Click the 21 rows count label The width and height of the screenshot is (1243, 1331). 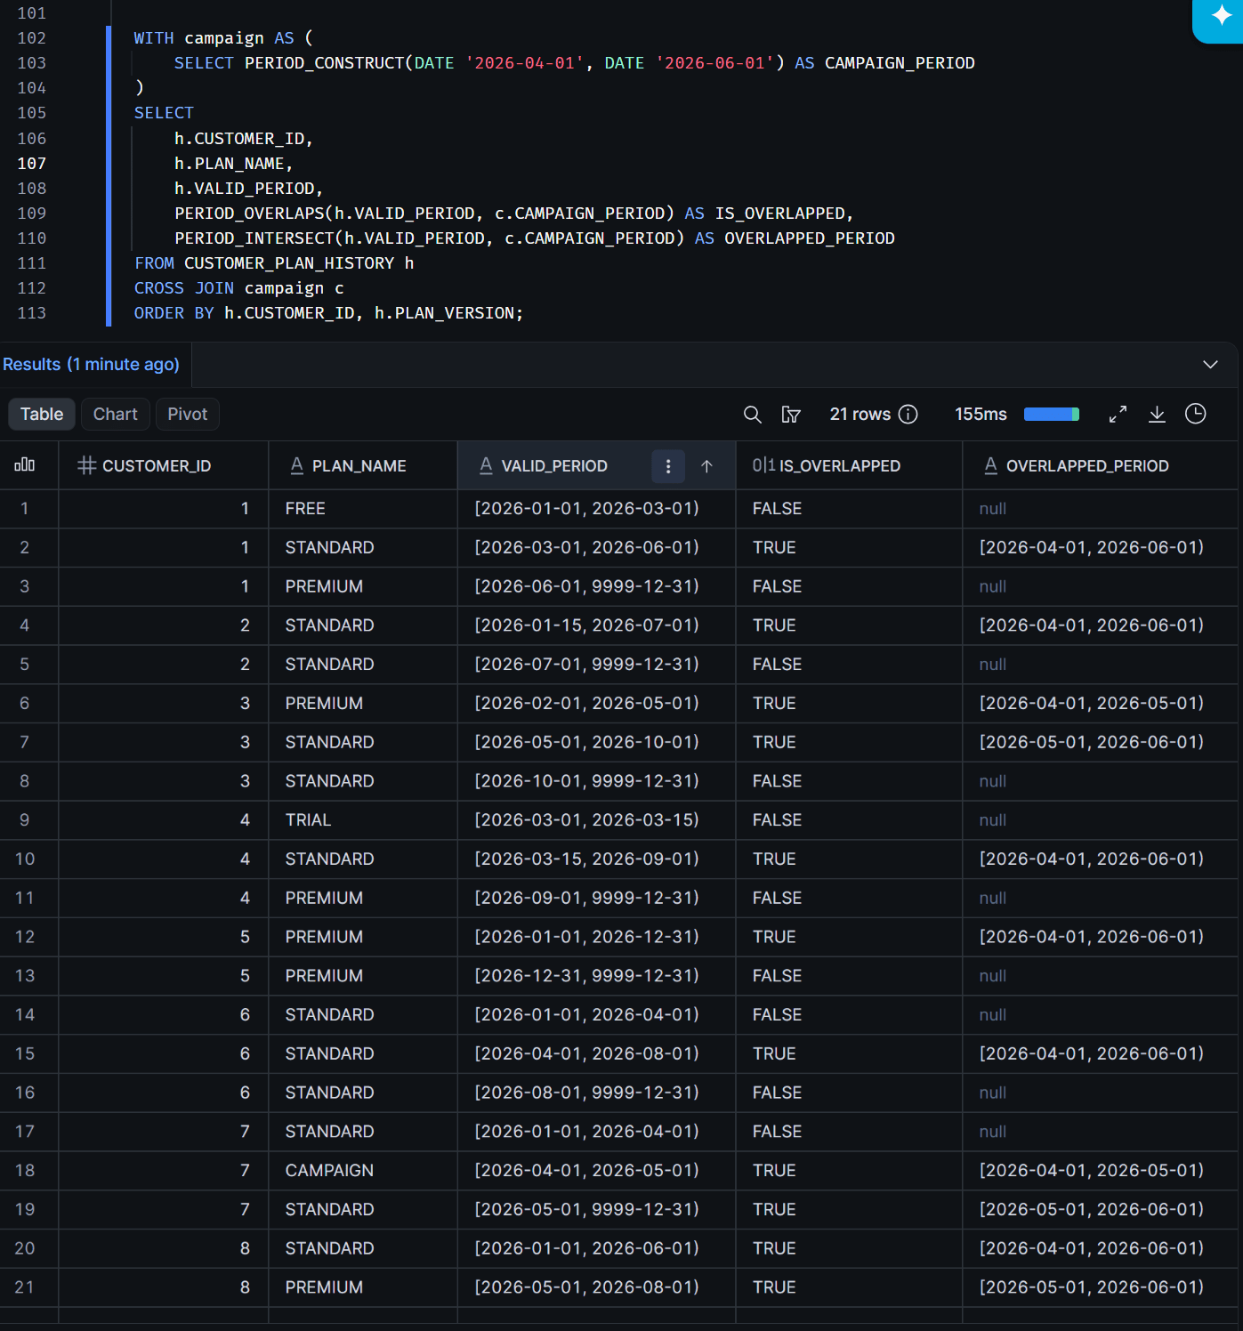(860, 415)
